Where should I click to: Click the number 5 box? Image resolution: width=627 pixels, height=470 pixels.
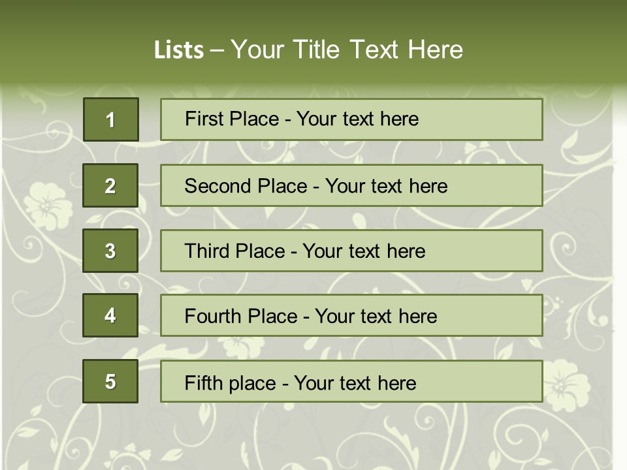[x=110, y=381]
